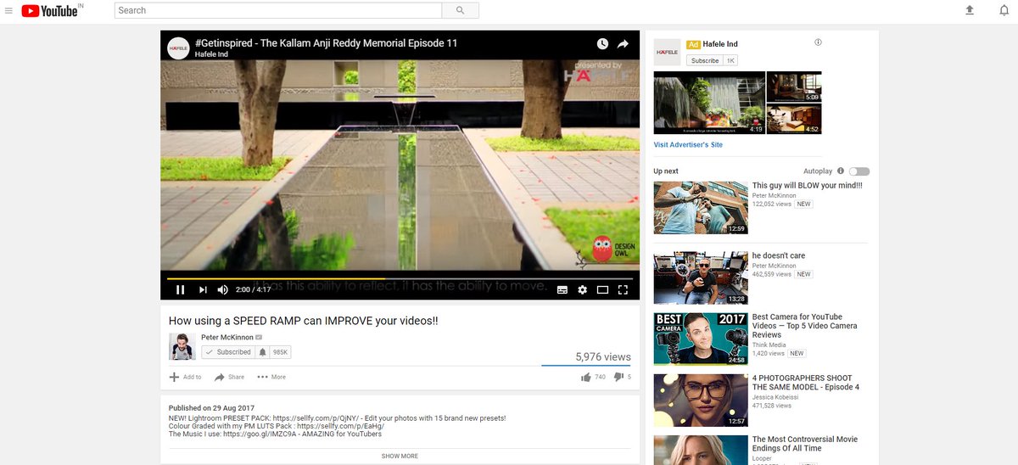
Task: Open 'Most Controversial Movie Endings' video
Action: tap(805, 444)
